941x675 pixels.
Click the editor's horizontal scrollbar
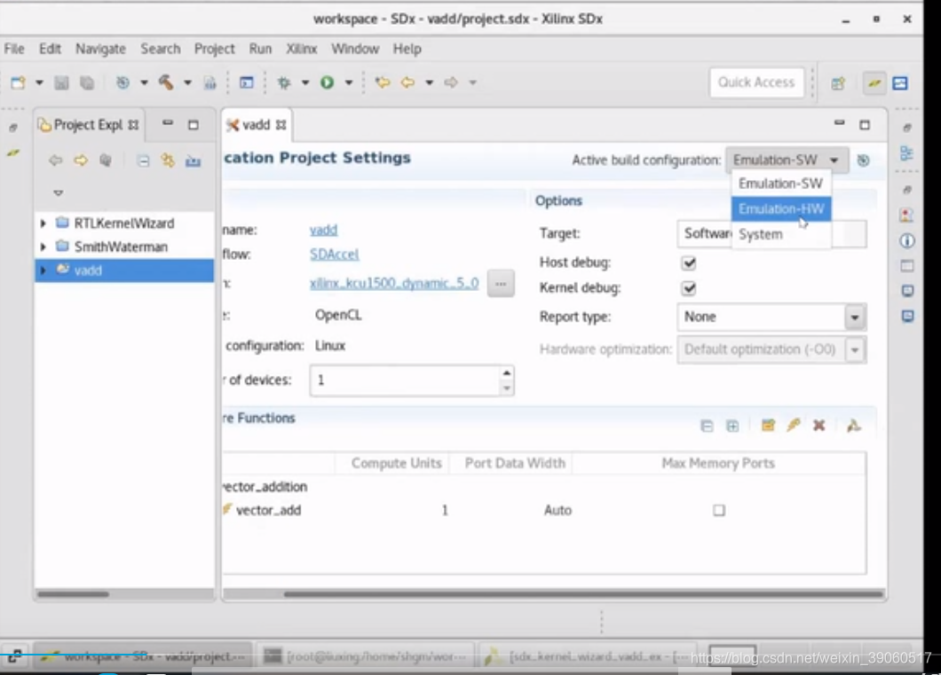583,594
